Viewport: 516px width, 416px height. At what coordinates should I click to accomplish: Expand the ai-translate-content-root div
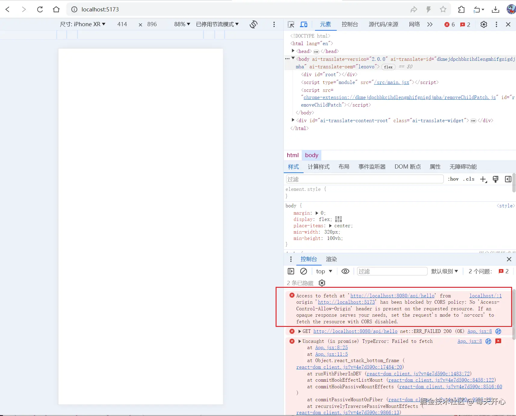pos(293,120)
